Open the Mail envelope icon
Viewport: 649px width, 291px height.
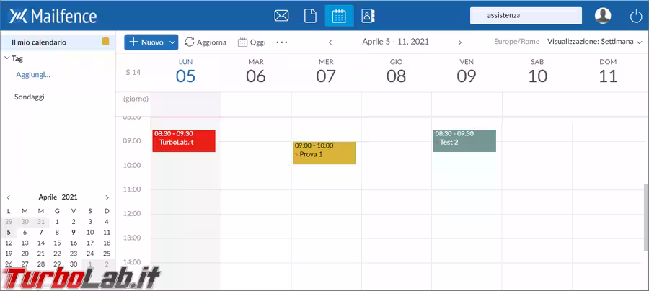(281, 16)
